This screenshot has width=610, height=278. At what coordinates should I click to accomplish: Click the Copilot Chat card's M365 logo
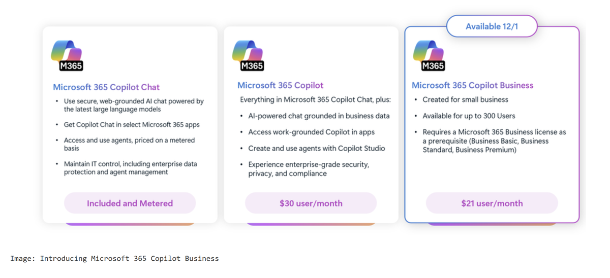point(67,56)
